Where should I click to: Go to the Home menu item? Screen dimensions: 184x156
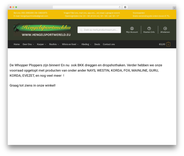pyautogui.click(x=17, y=44)
